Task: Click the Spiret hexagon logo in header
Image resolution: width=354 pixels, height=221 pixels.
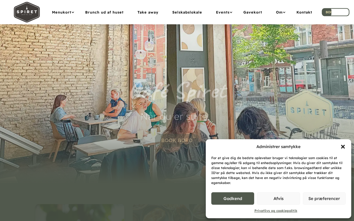Action: click(27, 12)
